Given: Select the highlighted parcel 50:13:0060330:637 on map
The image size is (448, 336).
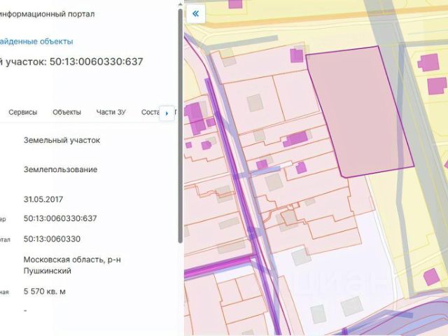Looking at the screenshot, I should click(360, 111).
